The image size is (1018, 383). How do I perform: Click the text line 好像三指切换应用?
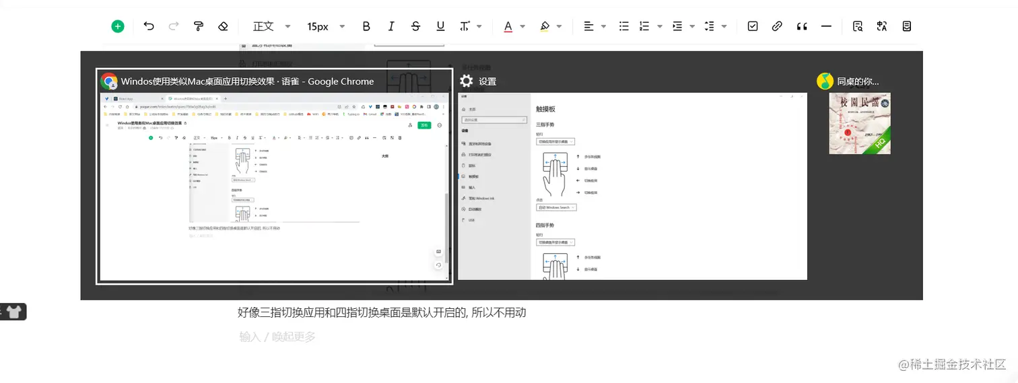pos(382,312)
